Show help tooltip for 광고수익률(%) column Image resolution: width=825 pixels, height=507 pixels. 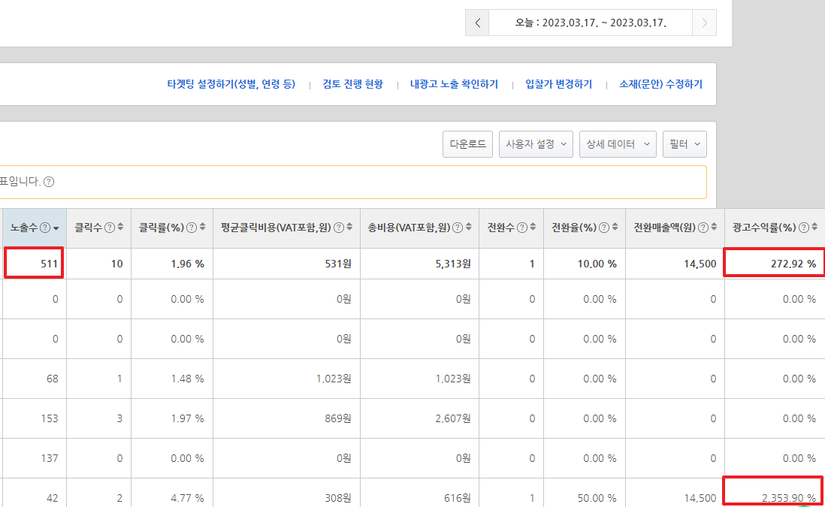tap(804, 228)
